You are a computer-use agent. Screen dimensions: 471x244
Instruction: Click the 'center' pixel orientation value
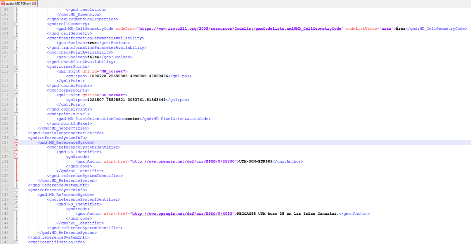pyautogui.click(x=132, y=119)
